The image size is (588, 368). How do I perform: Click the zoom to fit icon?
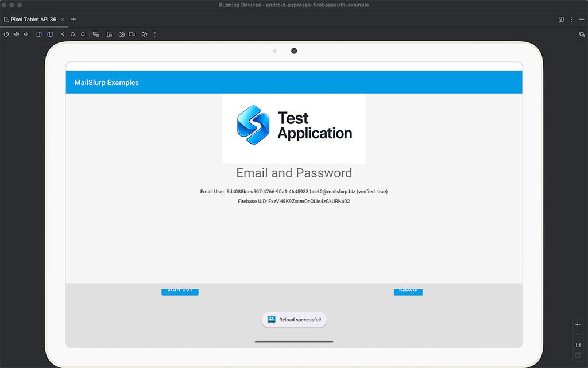pos(578,355)
